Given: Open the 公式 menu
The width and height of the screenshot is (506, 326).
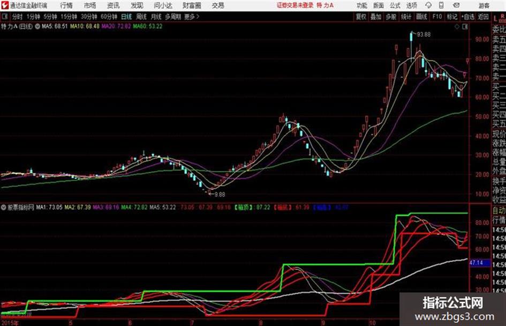Looking at the screenshot, I should point(395,5).
